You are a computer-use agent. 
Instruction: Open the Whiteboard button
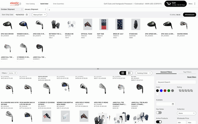[189, 15]
